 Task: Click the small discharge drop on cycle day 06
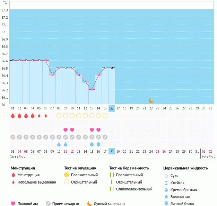(46, 116)
